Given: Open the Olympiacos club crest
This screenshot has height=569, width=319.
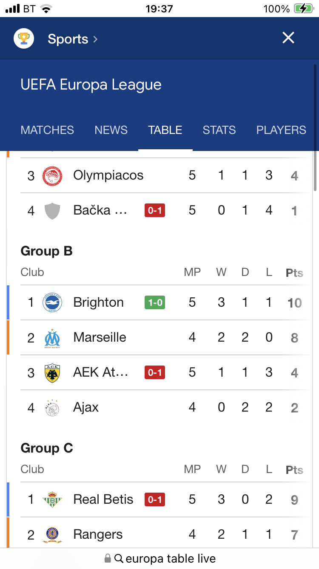Looking at the screenshot, I should click(x=52, y=176).
